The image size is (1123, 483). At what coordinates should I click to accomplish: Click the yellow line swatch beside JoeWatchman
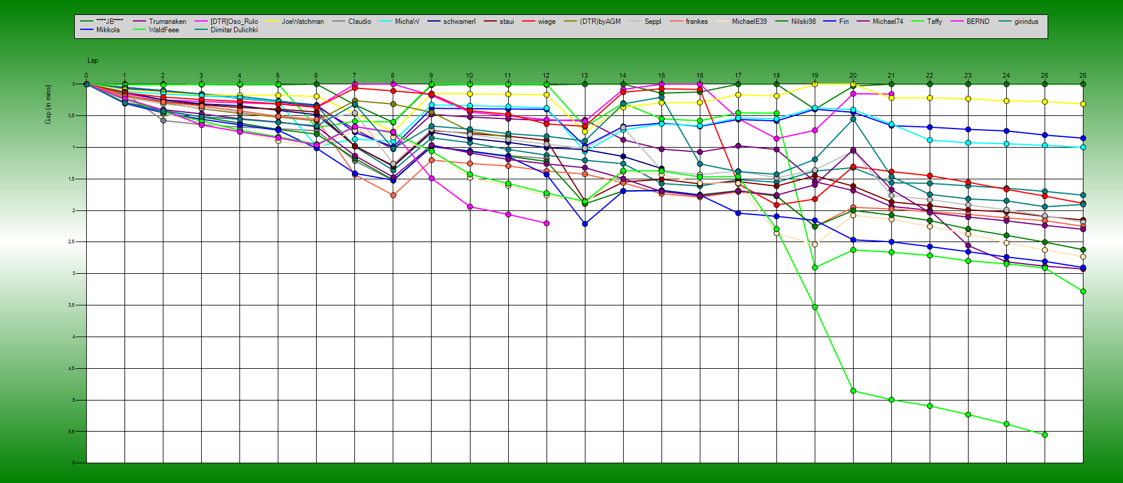click(x=272, y=22)
